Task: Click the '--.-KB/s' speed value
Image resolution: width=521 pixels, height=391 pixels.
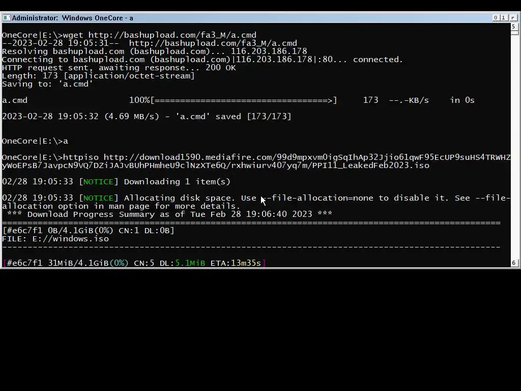Action: [409, 100]
